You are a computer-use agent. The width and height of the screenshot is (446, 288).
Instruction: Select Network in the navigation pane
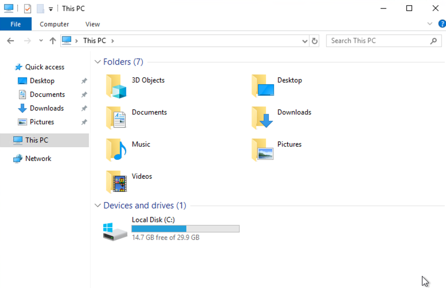(38, 159)
